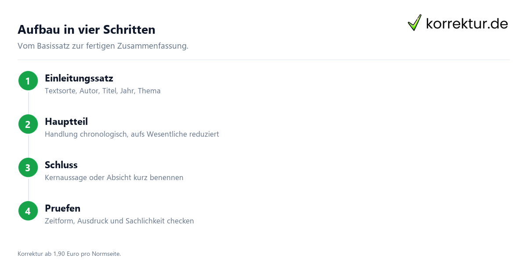Viewport: 527px width, 276px height.
Task: Click the 'Textsorte, Autor, Titel, Jahr, Thema' description
Action: (x=103, y=91)
